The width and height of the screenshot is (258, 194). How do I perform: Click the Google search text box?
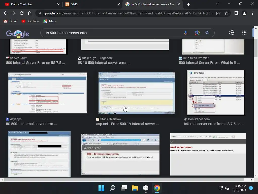click(x=112, y=33)
